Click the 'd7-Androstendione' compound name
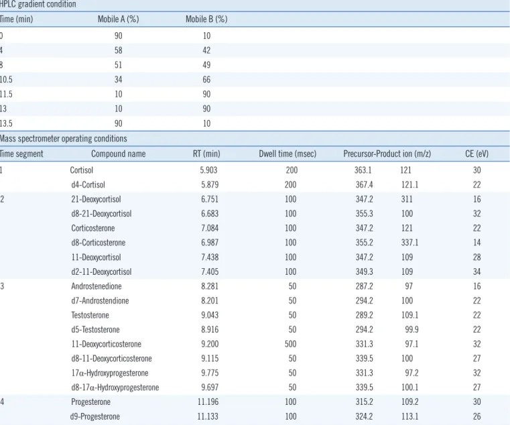The height and width of the screenshot is (425, 510). pyautogui.click(x=100, y=301)
